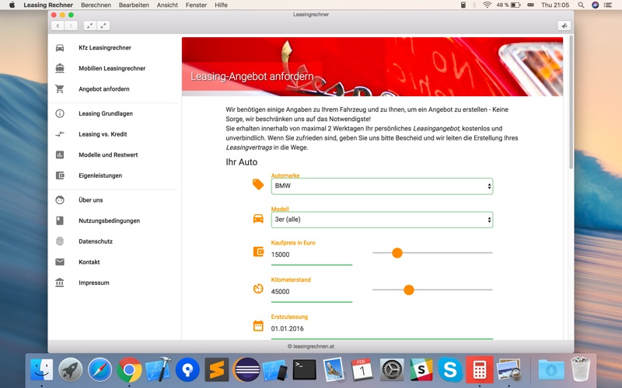Click the Kilometerstand slider handle
Image resolution: width=622 pixels, height=388 pixels.
(x=409, y=289)
